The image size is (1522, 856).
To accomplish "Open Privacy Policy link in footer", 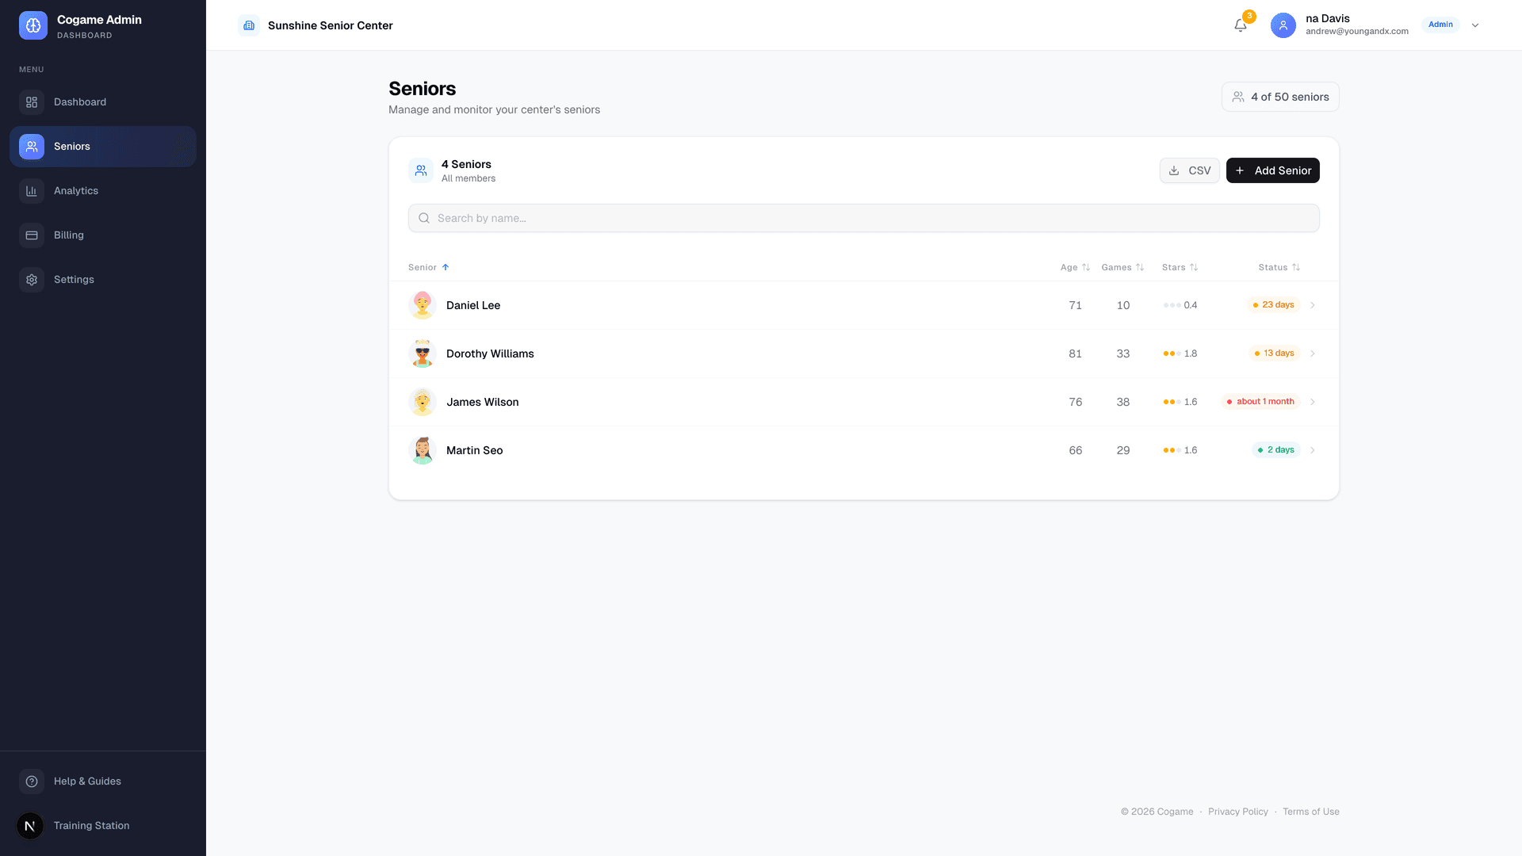I will pyautogui.click(x=1238, y=811).
